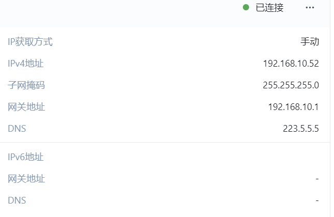Click the IPv4 网关地址 label above DNS 223.5.5.5
The image size is (334, 217).
click(x=26, y=107)
